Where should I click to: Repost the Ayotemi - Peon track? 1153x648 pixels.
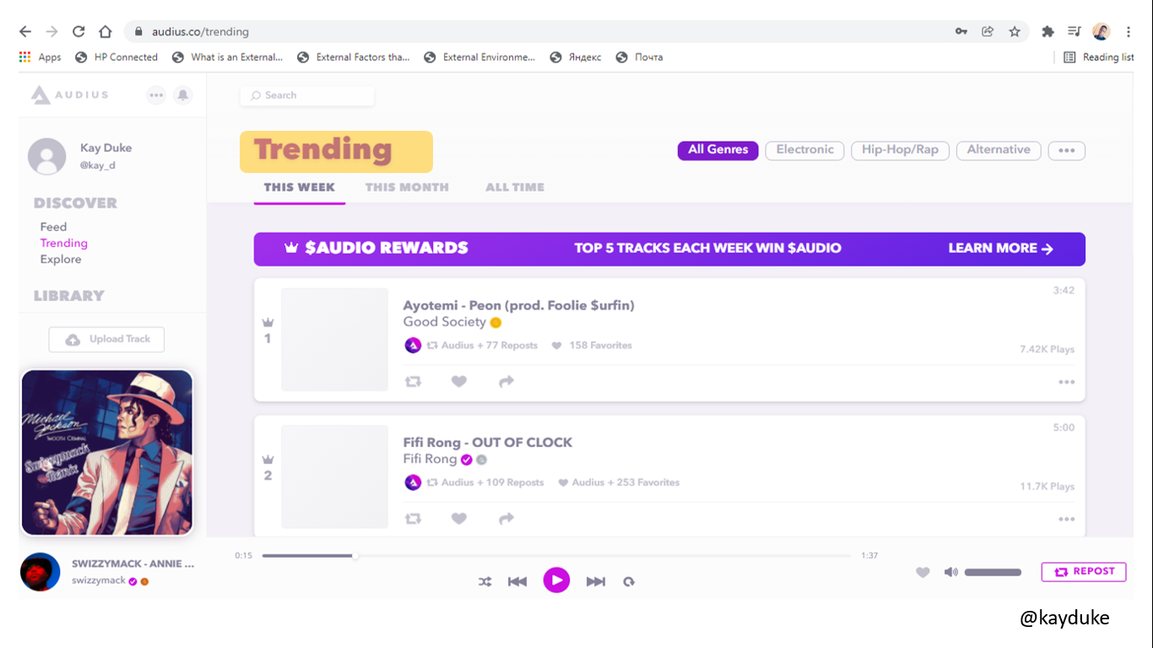point(413,381)
